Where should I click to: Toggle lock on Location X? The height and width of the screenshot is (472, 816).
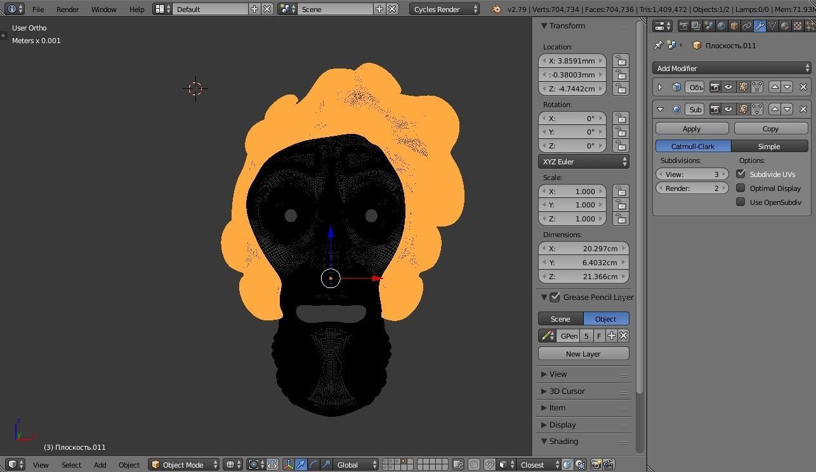621,61
